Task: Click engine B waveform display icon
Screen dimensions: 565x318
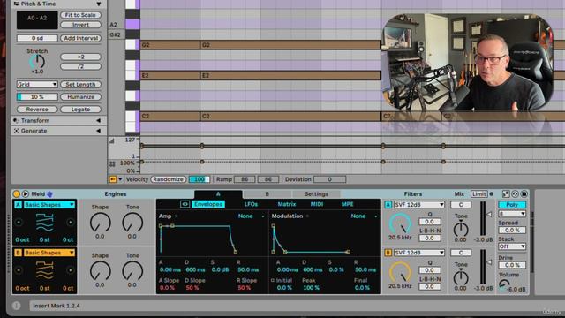Action: tap(45, 270)
